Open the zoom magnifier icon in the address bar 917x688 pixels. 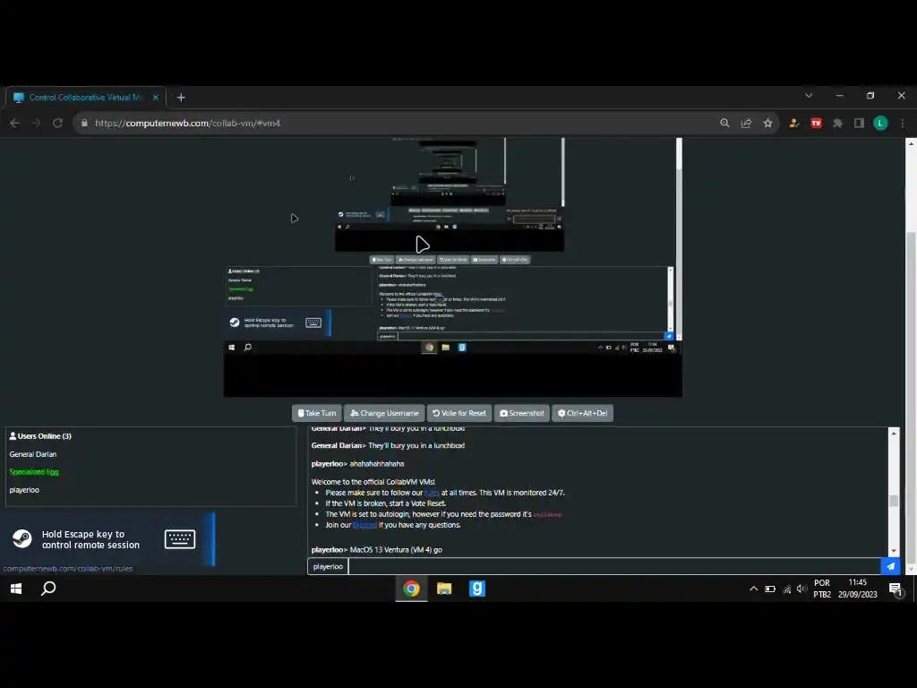724,123
